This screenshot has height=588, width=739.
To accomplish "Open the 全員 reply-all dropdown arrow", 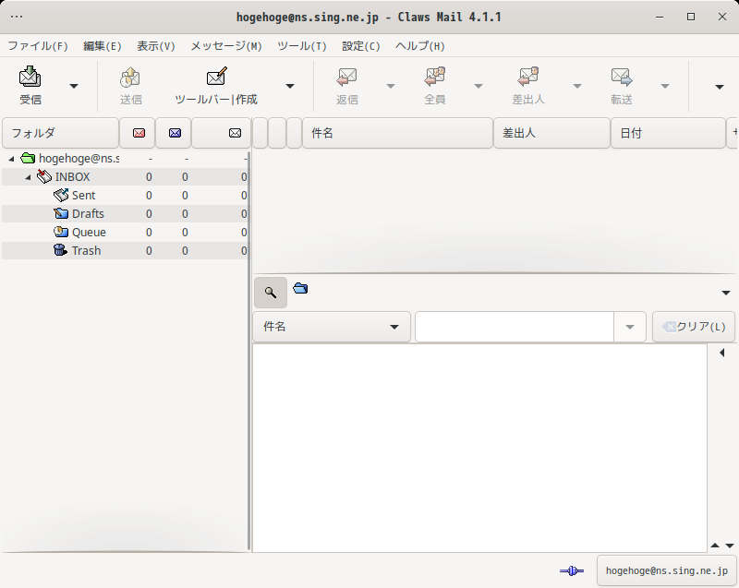I will pos(478,86).
